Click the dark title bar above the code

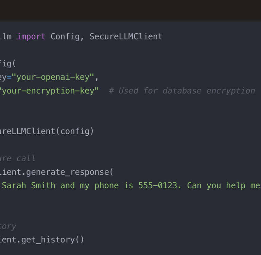coord(130,11)
